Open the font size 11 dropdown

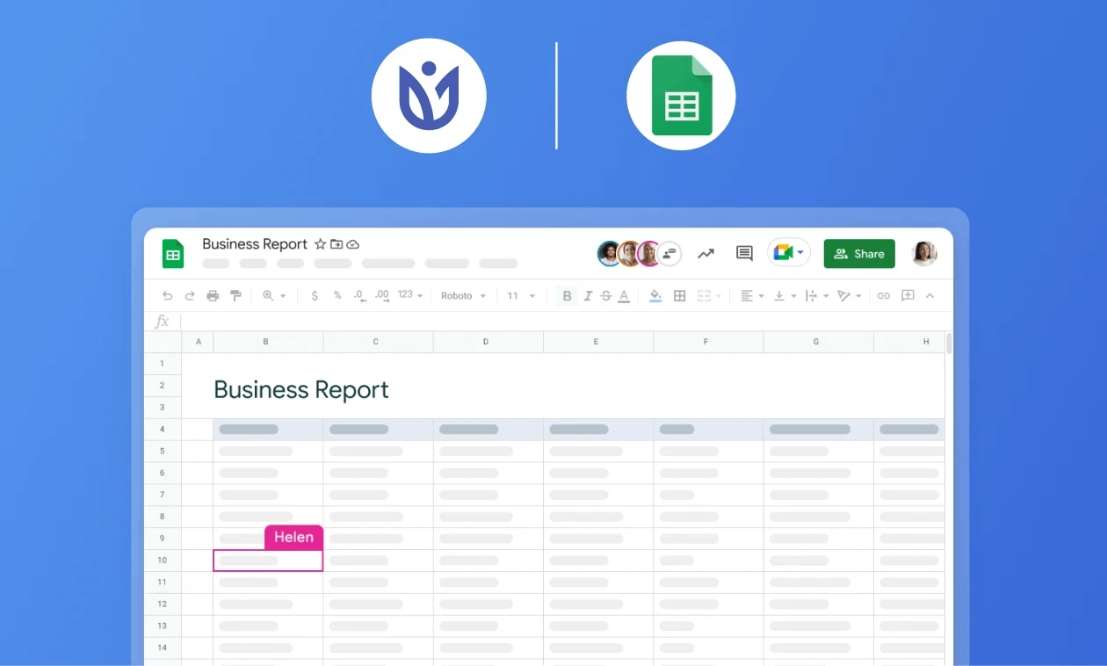pyautogui.click(x=521, y=296)
